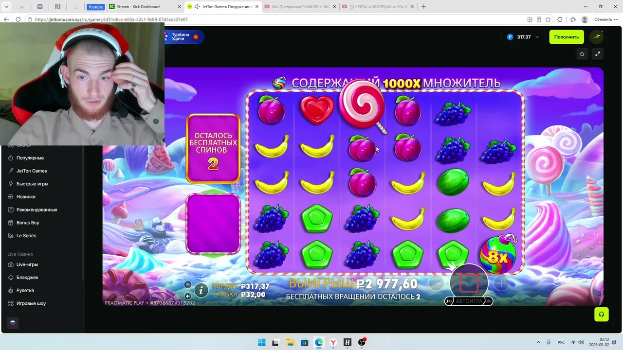Mute the slot game sound

tap(188, 296)
